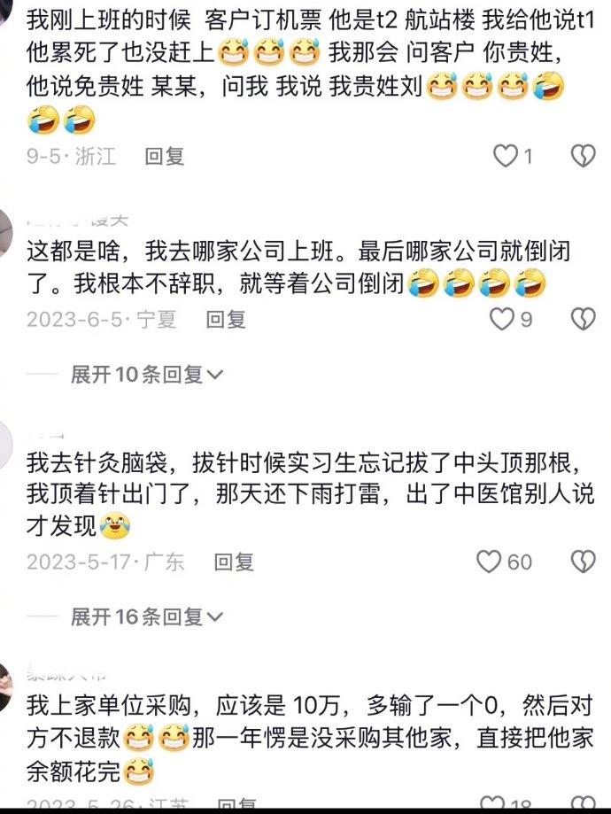Image resolution: width=611 pixels, height=814 pixels.
Task: Like the Ningxia comment with 9 likes
Action: (x=502, y=319)
